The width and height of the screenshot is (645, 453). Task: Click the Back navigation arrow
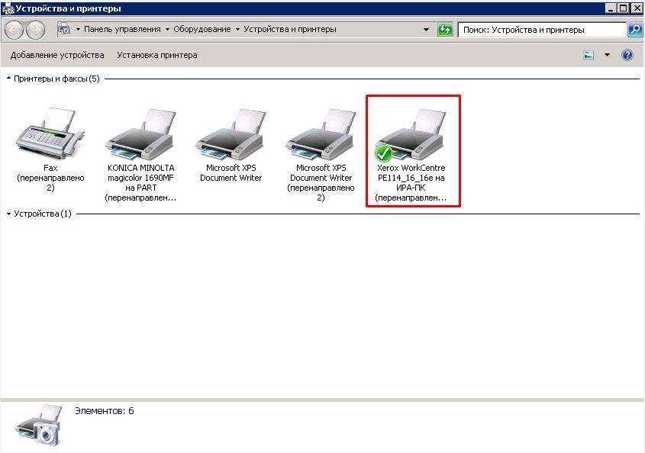(15, 30)
